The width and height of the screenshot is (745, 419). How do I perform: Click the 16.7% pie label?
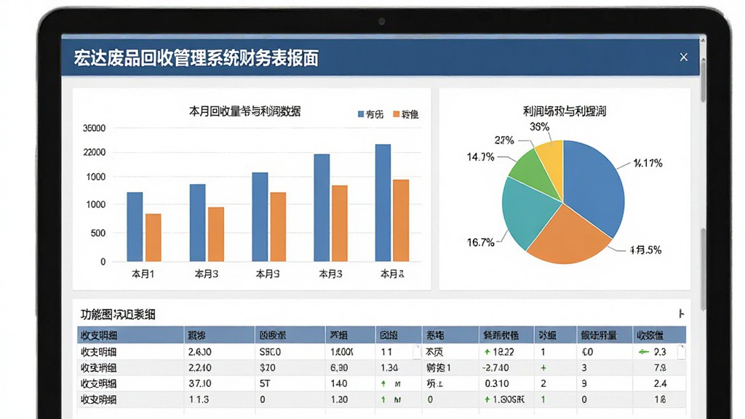click(x=480, y=243)
